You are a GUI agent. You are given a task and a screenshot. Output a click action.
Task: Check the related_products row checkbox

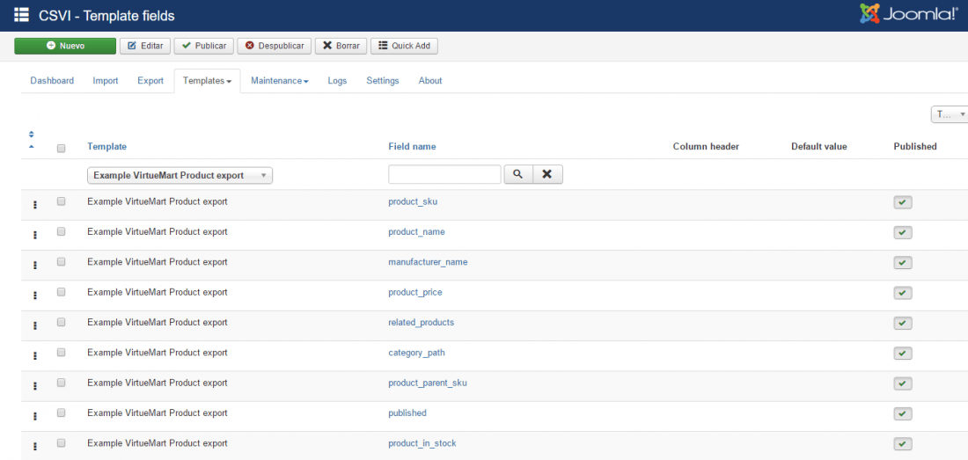pyautogui.click(x=61, y=322)
